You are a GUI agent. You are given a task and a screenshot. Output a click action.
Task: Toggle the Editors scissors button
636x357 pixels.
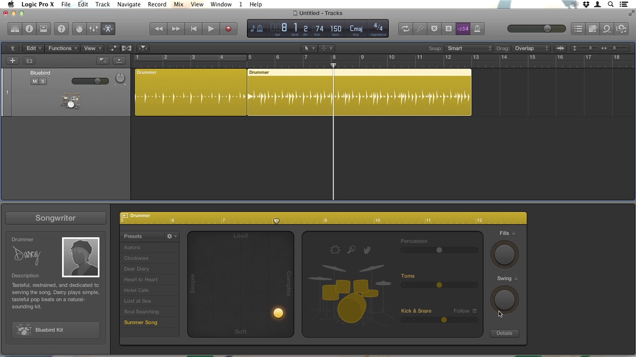(108, 29)
